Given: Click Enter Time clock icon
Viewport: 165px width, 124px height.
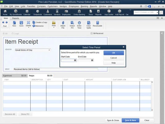Looking at the screenshot, I should pos(79,25).
